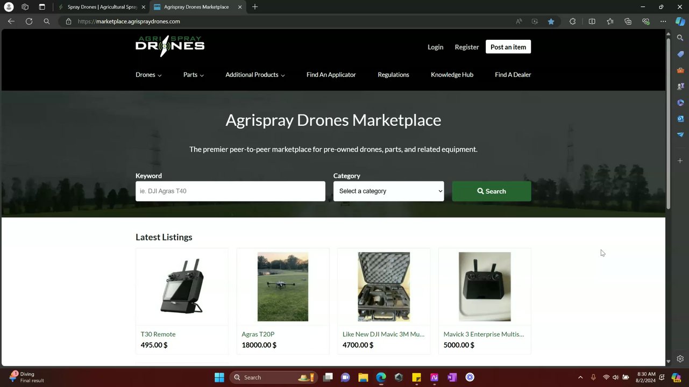
Task: Open the Like New DJI Mavic 3M listing
Action: pyautogui.click(x=383, y=334)
